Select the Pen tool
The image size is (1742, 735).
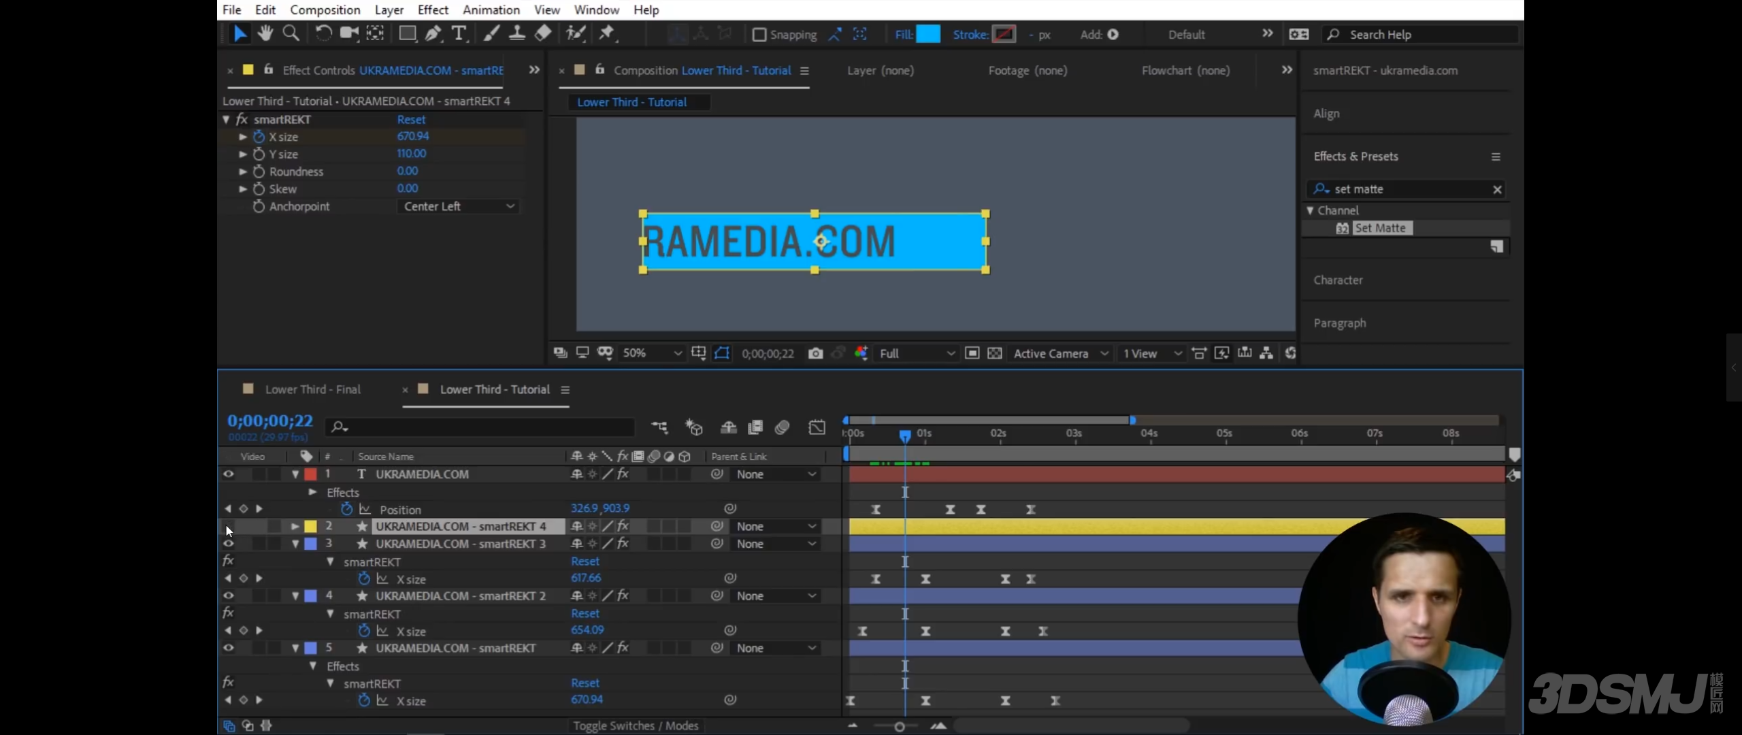pos(433,33)
